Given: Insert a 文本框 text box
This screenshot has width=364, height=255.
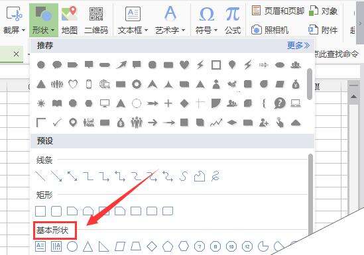Looking at the screenshot, I should tap(133, 20).
